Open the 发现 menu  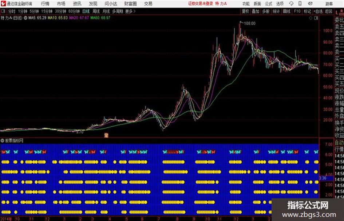93,4
